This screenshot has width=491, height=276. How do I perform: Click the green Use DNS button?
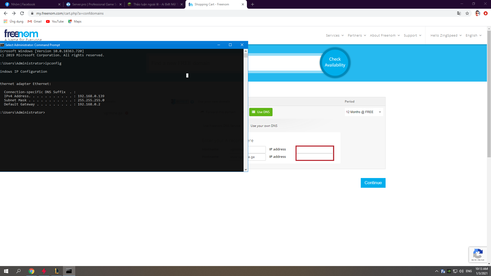[261, 112]
